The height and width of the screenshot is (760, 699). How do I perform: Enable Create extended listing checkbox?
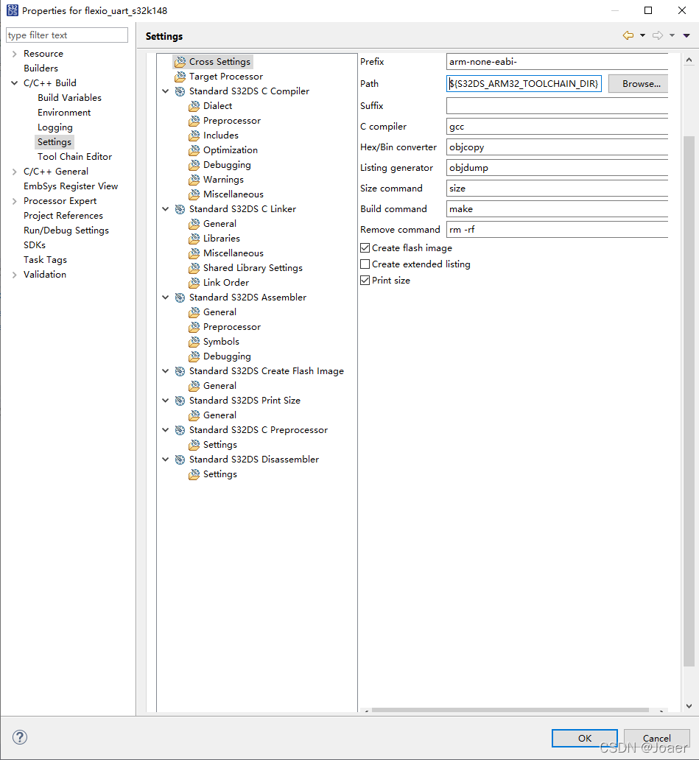point(365,264)
